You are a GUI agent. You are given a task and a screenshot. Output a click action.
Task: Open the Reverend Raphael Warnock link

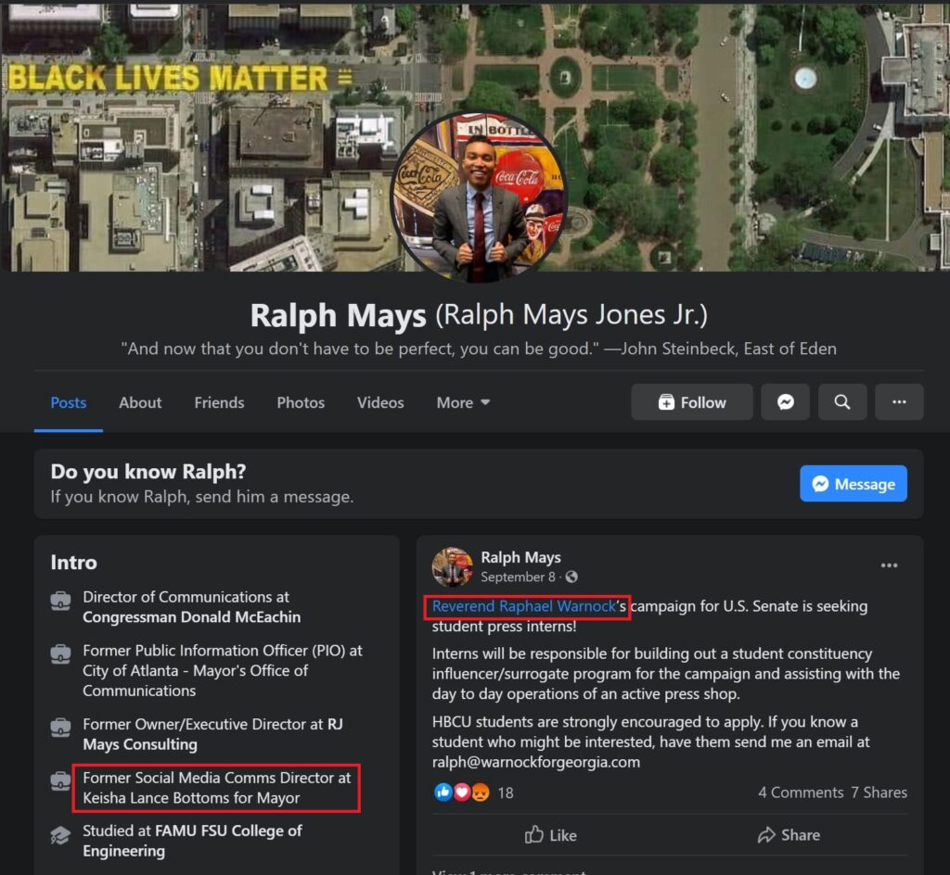pos(524,605)
